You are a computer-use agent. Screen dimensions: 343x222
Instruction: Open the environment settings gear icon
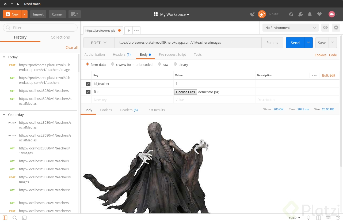pyautogui.click(x=336, y=28)
